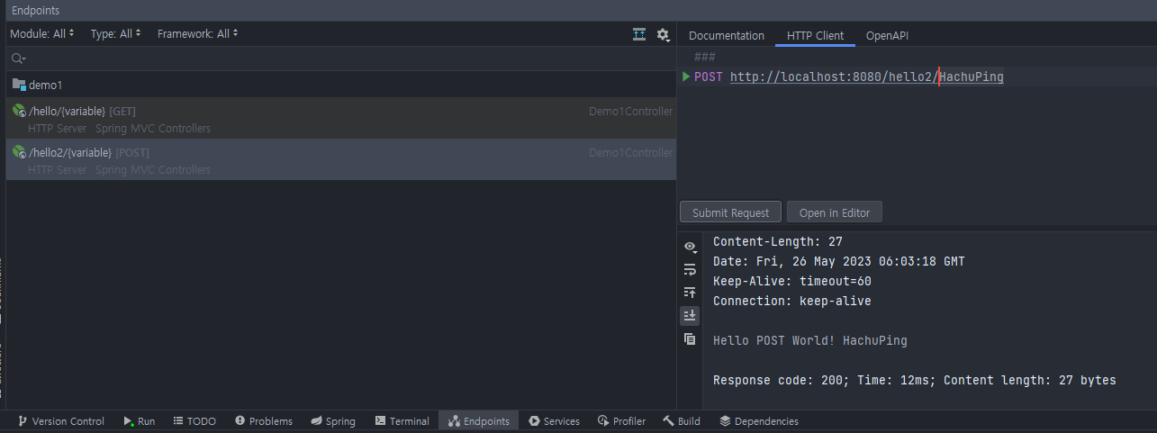Image resolution: width=1157 pixels, height=433 pixels.
Task: Open the Terminal tool window
Action: tap(402, 420)
